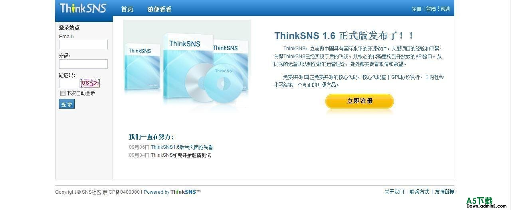Click the blue 登录 button
Viewport: 511px width, 210px height.
pyautogui.click(x=67, y=104)
